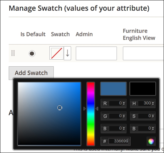The width and height of the screenshot is (164, 153).
Task: Select the Is Default radio button
Action: 32,54
